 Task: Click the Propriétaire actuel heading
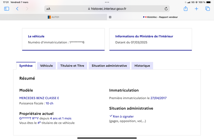coord(36,114)
